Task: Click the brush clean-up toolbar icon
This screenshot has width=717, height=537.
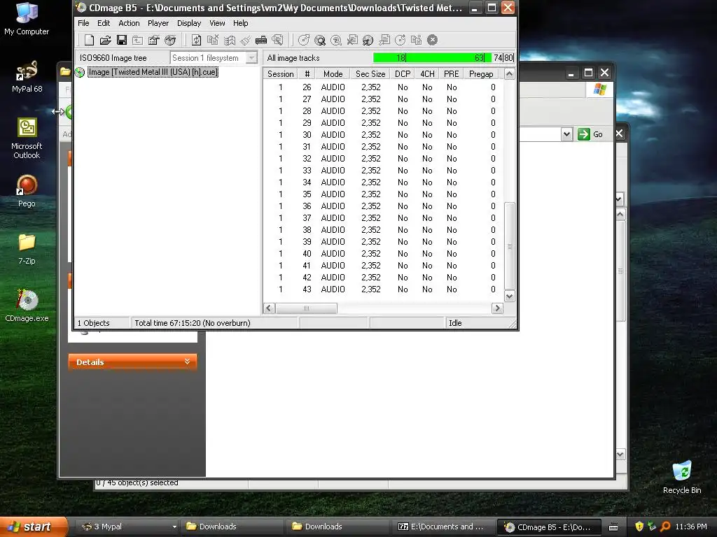Action: point(245,40)
